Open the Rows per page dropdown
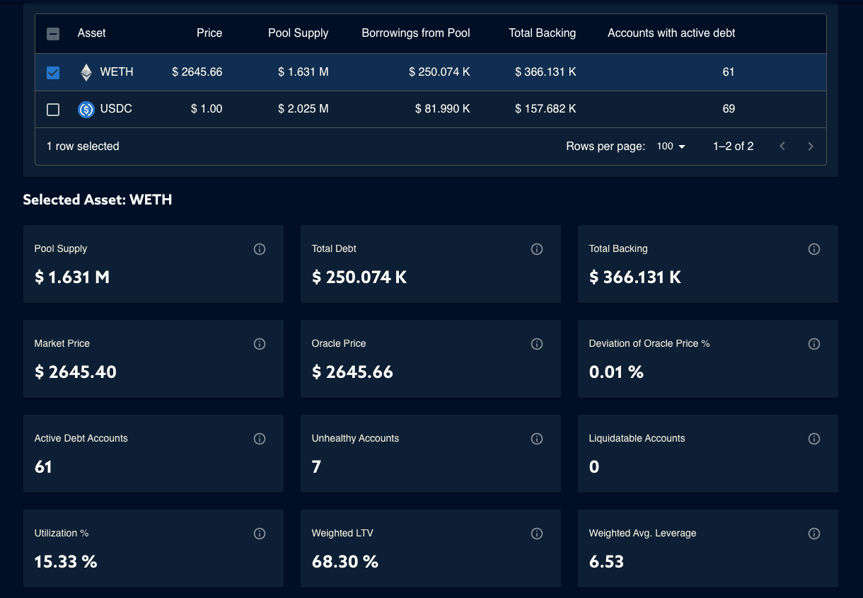Screen dimensions: 863x598 click(669, 146)
